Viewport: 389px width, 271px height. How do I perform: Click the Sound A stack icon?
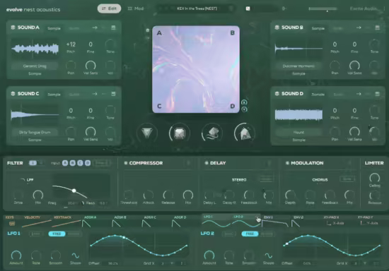13,28
